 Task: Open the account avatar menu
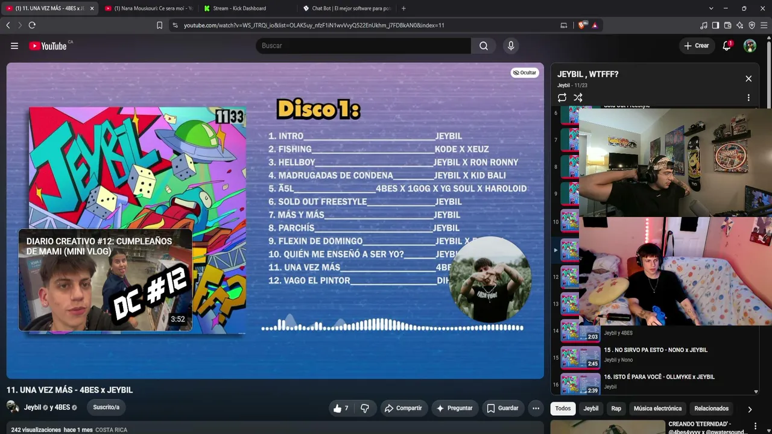(x=750, y=46)
